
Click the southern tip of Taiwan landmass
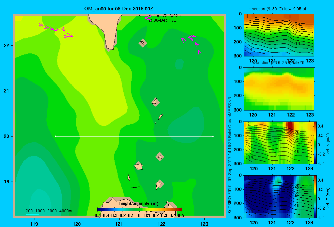pos(110,49)
